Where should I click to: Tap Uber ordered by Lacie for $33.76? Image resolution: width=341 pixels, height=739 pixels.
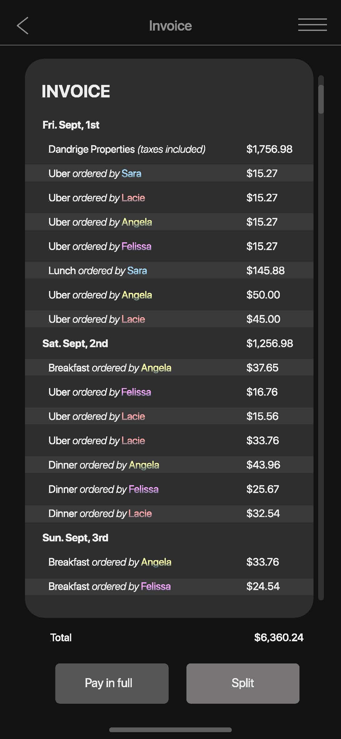[x=169, y=441]
